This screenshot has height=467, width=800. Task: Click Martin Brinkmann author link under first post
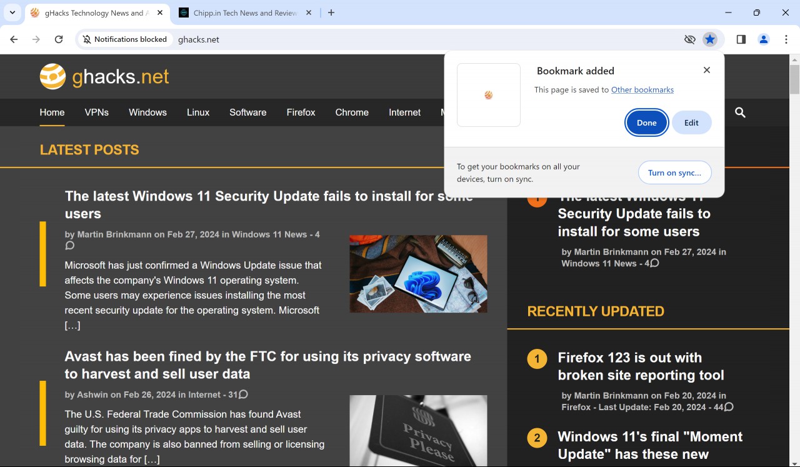[114, 234]
